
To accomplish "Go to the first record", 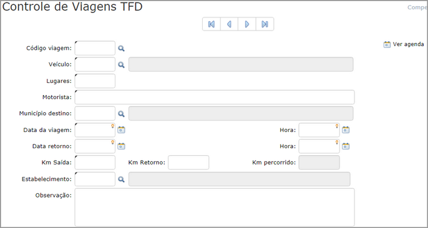I will [212, 24].
